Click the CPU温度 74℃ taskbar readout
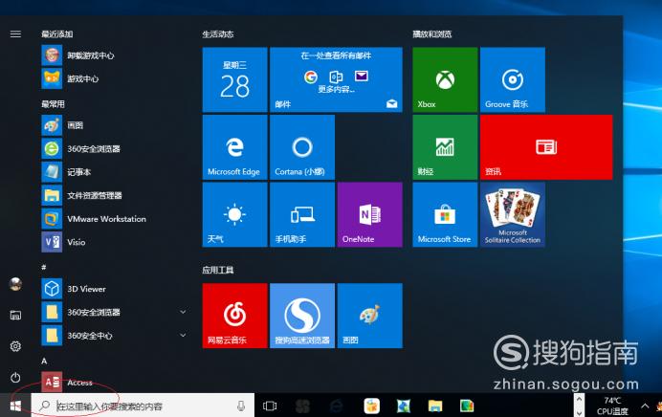The width and height of the screenshot is (662, 417). (x=612, y=406)
